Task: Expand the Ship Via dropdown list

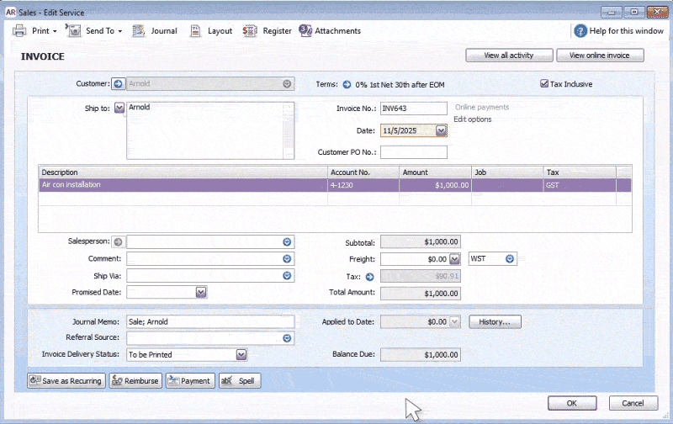Action: click(287, 275)
